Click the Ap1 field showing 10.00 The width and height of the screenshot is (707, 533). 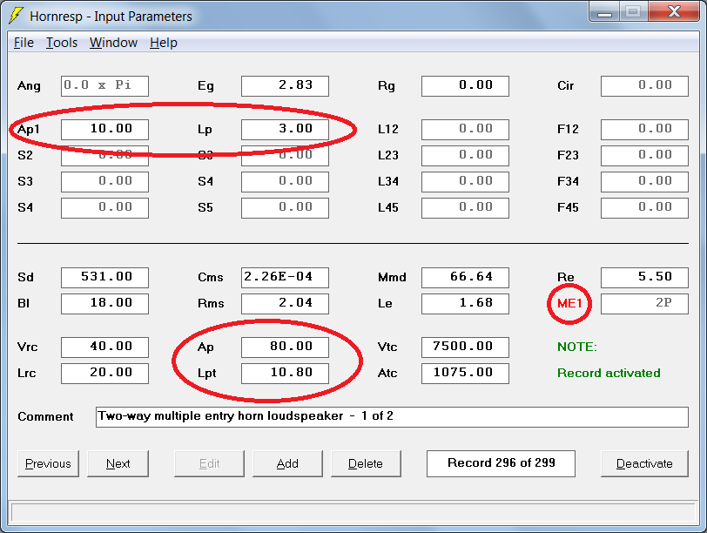[104, 130]
